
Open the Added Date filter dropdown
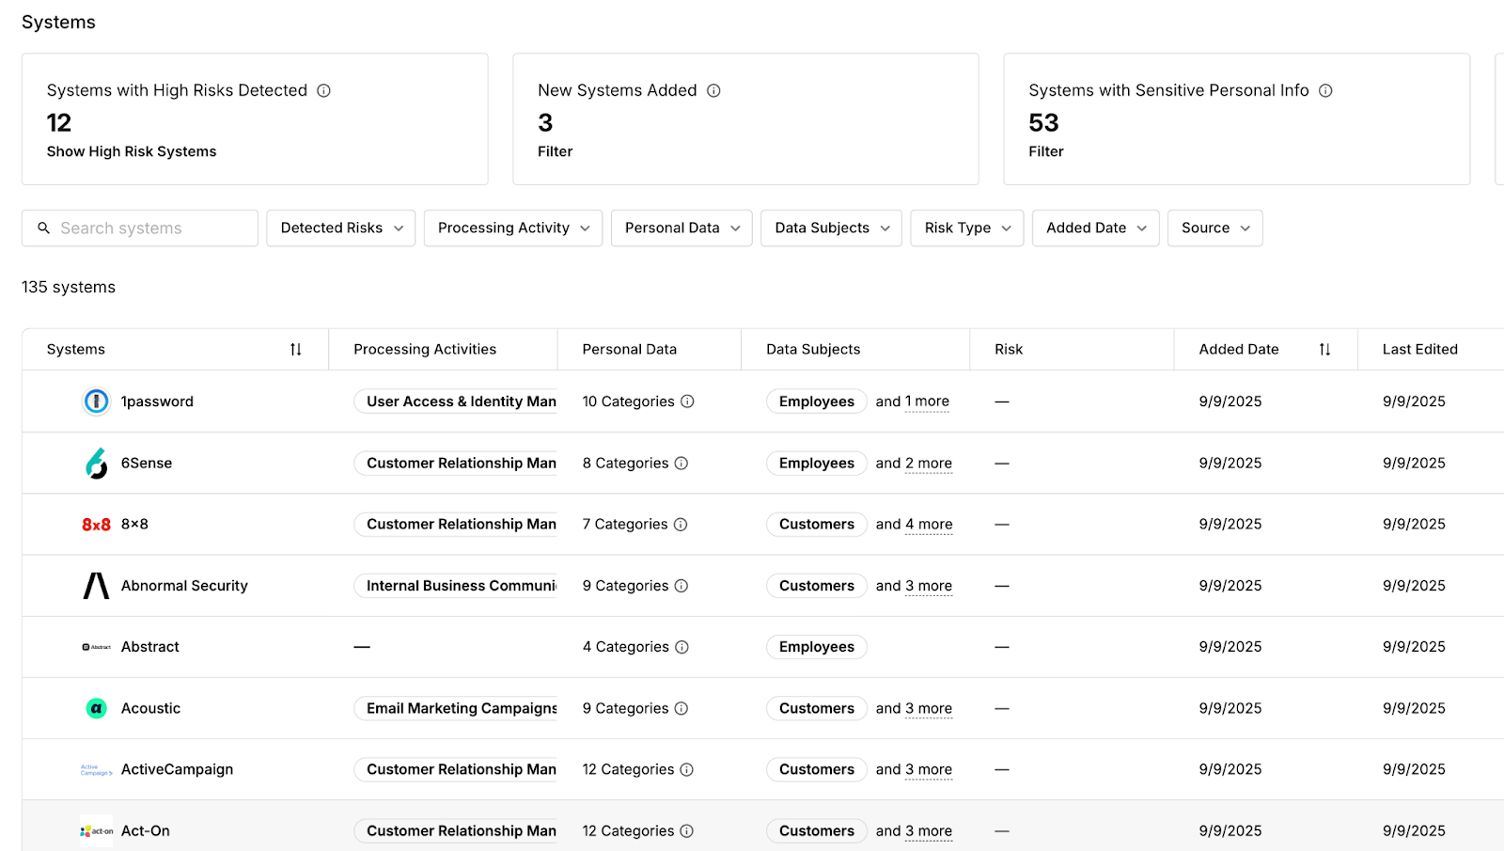click(x=1096, y=228)
